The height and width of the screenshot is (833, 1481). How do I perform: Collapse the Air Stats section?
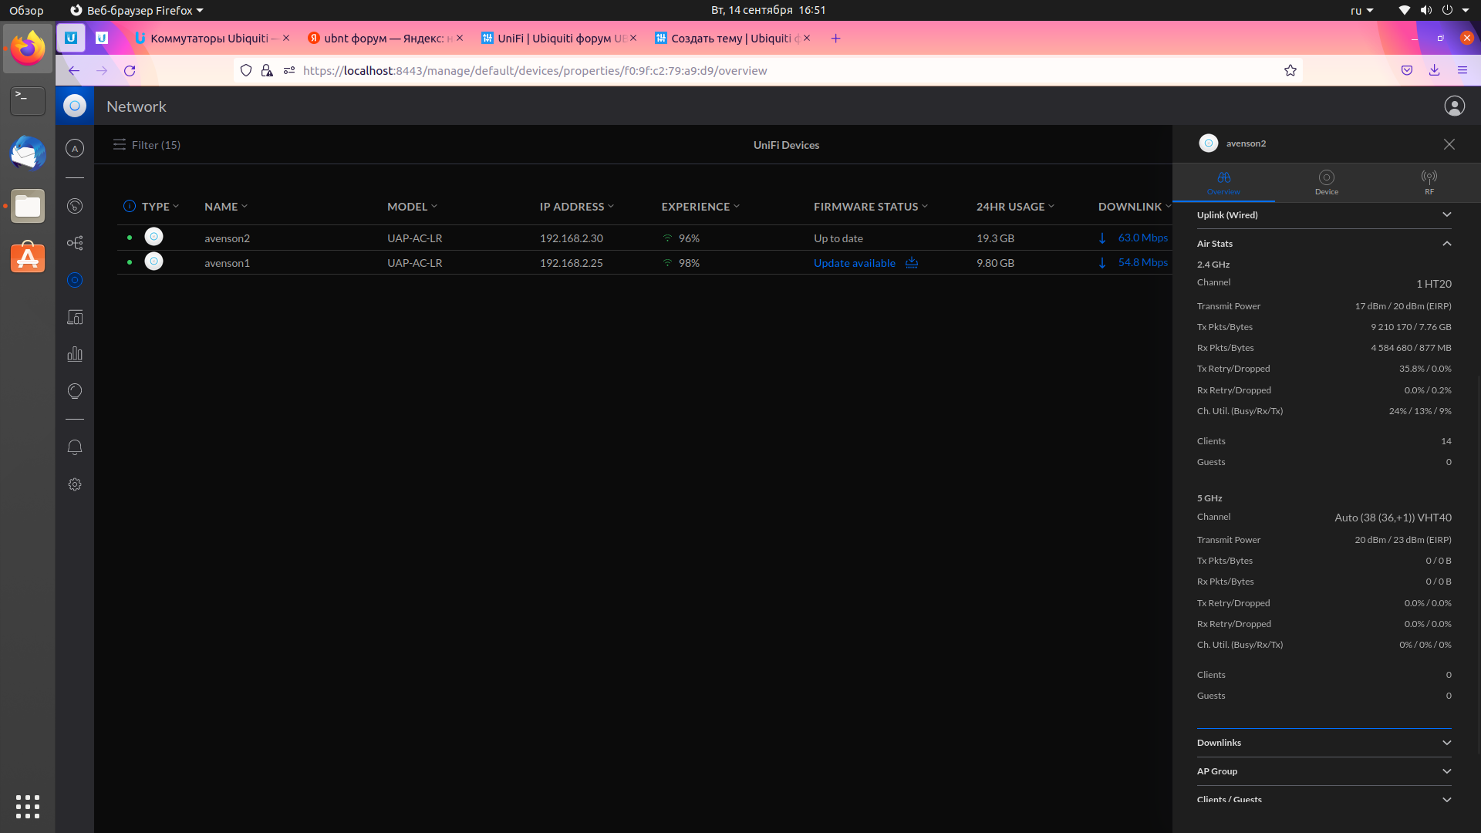(x=1324, y=243)
